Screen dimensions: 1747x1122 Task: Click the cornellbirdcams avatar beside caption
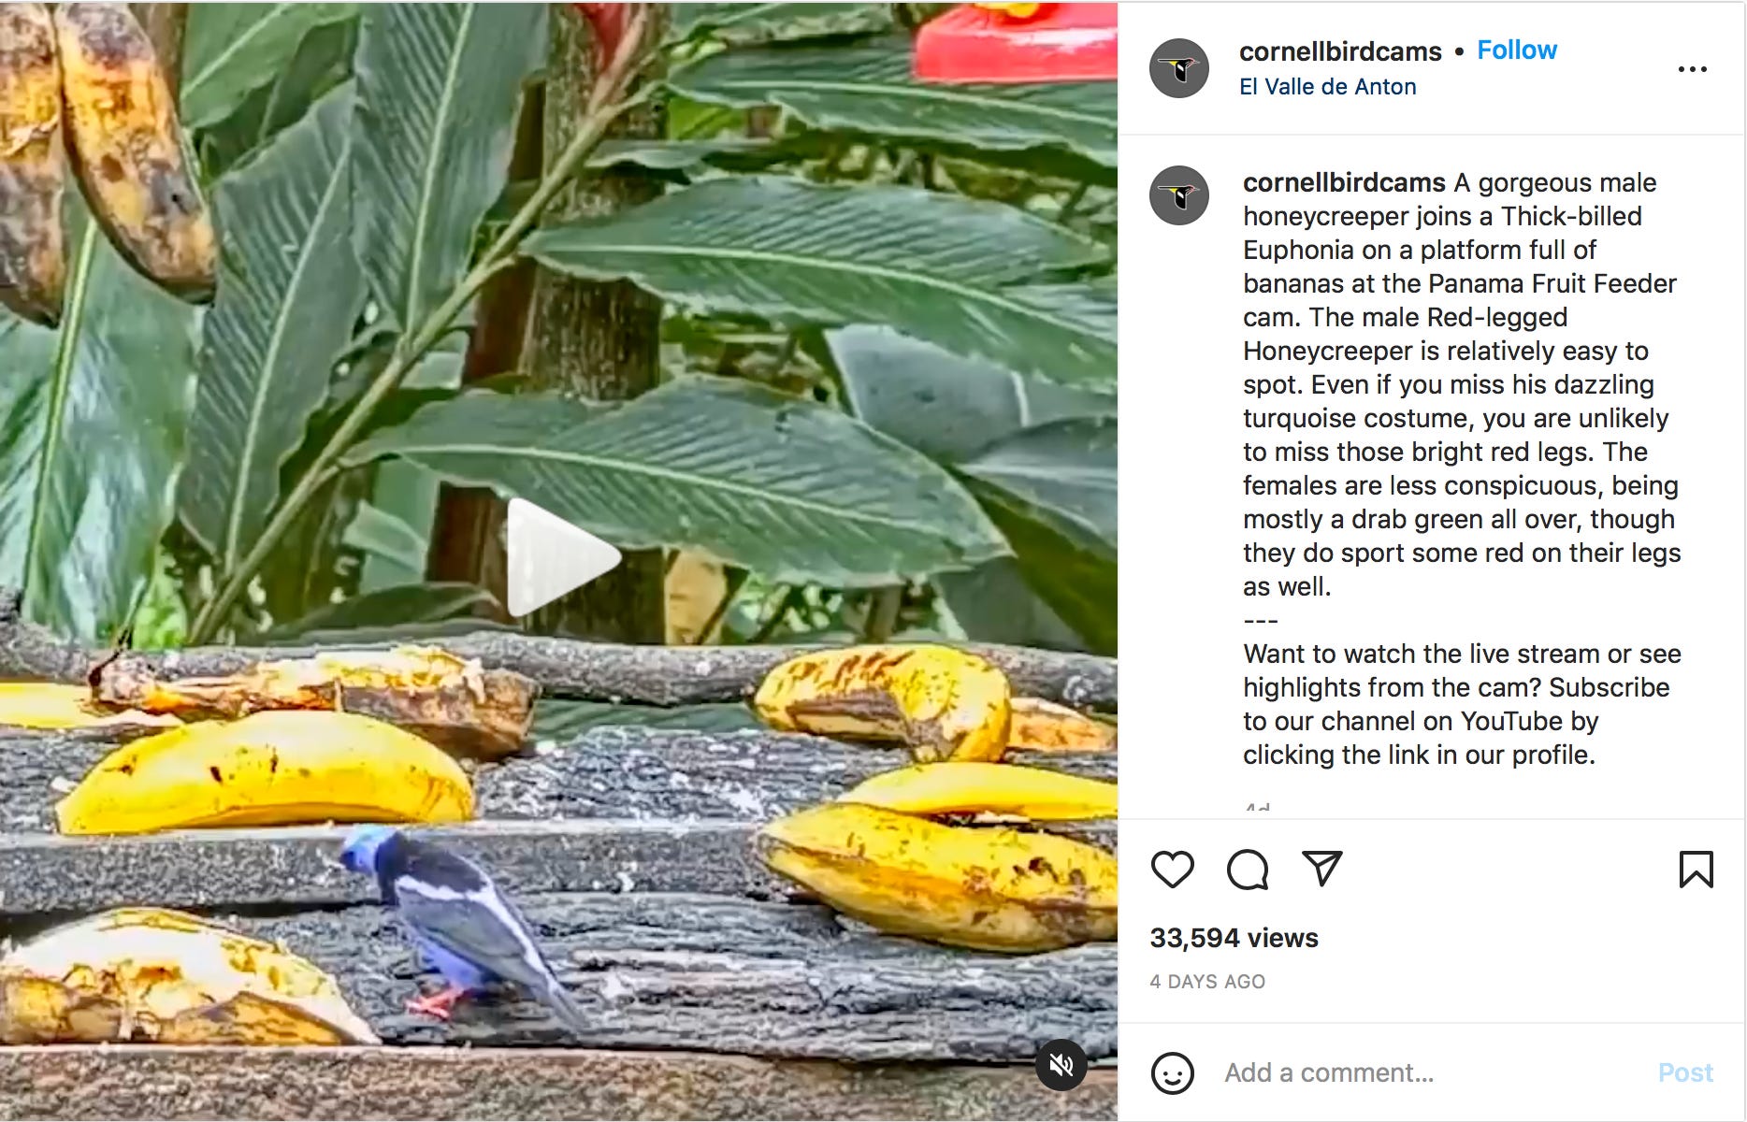1179,195
